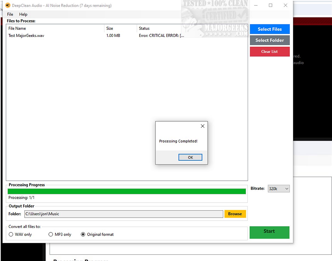Viewport: 332px width, 261px height.
Task: Click the Processing: 1/1 status text
Action: 21,198
